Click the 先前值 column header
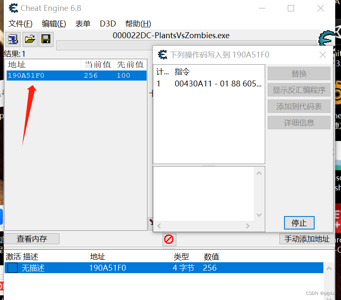341x300 pixels. 130,65
